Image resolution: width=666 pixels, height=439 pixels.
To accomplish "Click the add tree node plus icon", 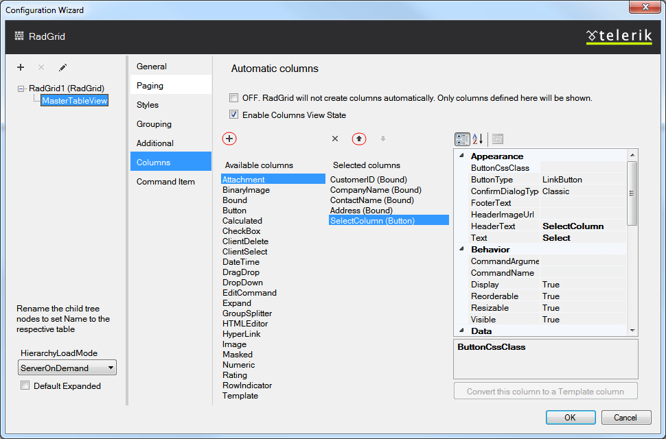I will click(x=21, y=67).
